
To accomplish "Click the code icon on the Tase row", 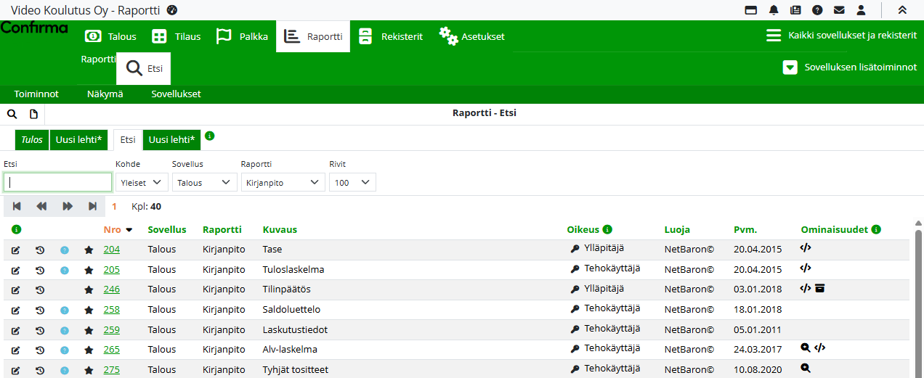I will (805, 247).
